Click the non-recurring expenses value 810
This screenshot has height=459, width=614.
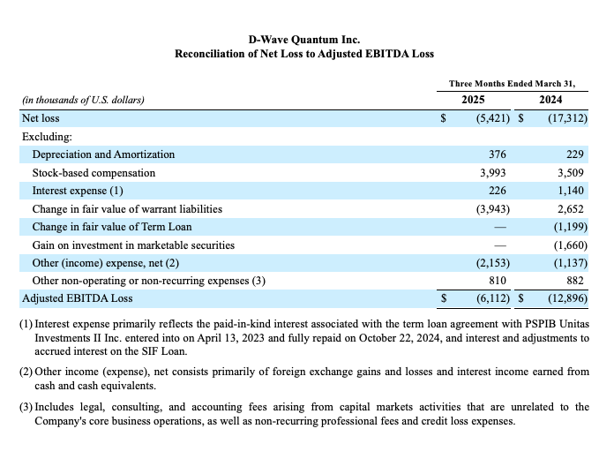coord(500,281)
